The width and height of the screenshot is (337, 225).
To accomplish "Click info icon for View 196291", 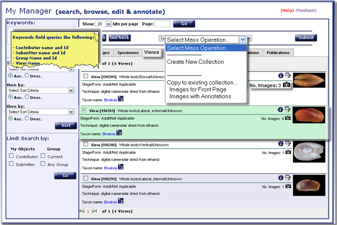I will pos(280,178).
